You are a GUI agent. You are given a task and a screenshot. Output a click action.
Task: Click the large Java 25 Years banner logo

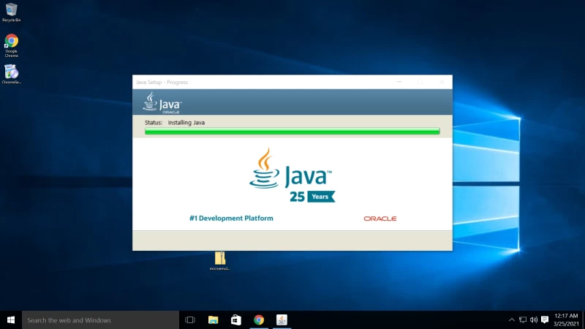coord(292,175)
